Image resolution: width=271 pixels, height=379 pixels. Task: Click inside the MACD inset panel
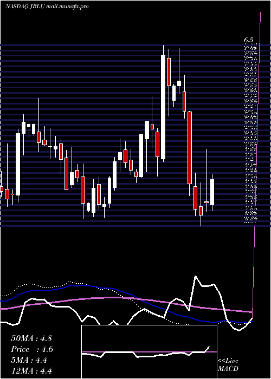149,352
